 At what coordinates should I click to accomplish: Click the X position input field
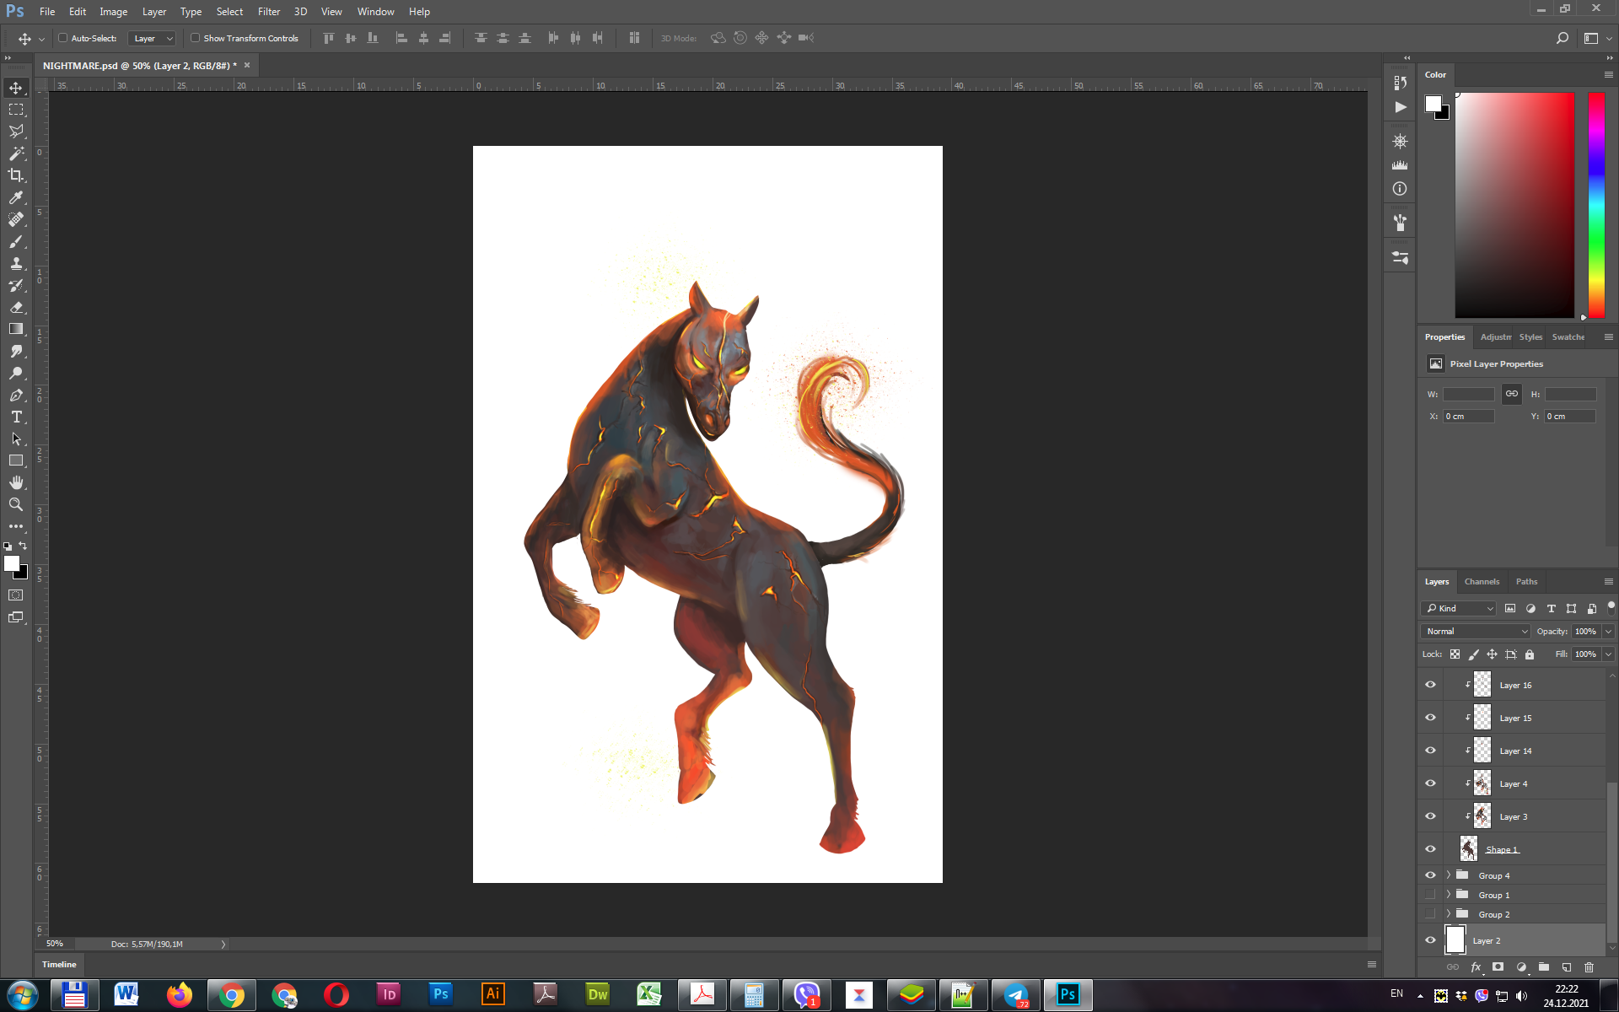click(x=1468, y=416)
